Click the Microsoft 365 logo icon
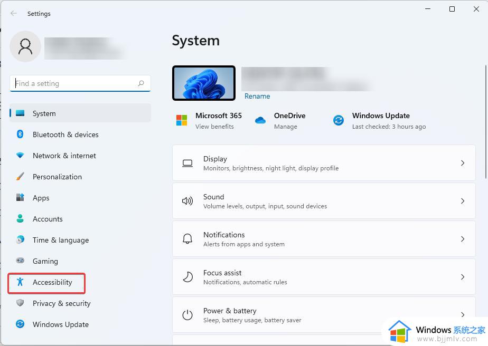This screenshot has width=488, height=346. coord(182,120)
